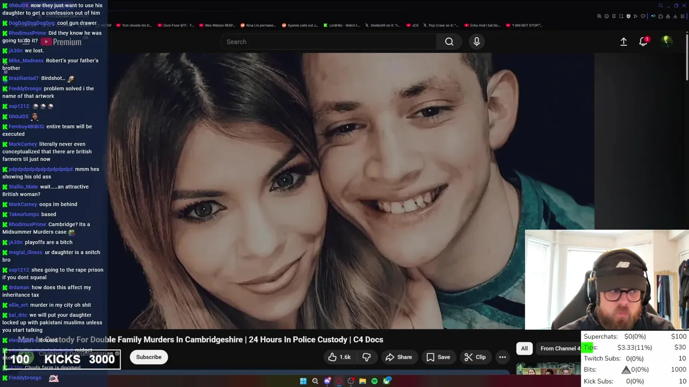Open browser downloads icon
Image resolution: width=689 pixels, height=387 pixels.
675,16
